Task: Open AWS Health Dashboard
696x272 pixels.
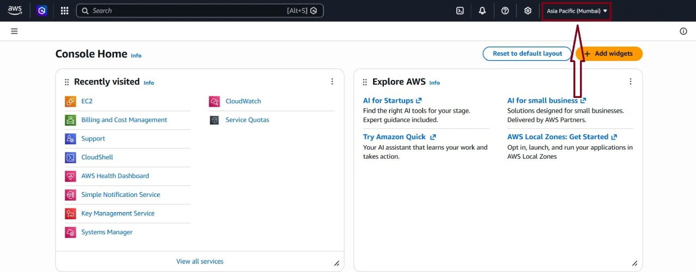Action: (x=115, y=176)
